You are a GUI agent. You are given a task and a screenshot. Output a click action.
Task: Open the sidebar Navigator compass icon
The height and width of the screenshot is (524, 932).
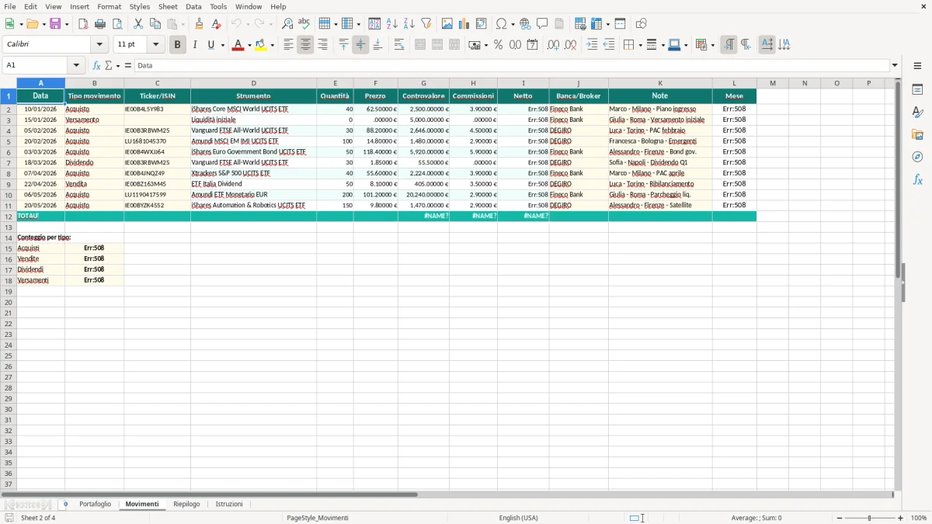tap(917, 158)
